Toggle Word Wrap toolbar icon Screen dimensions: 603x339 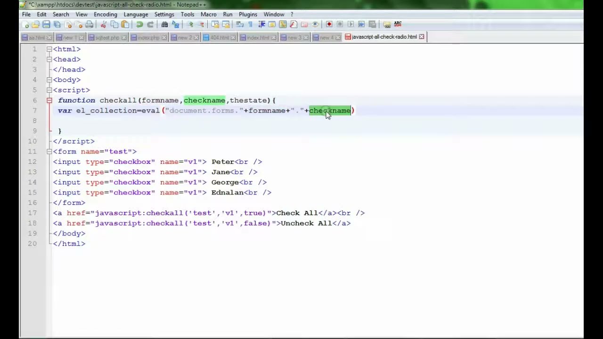(239, 24)
